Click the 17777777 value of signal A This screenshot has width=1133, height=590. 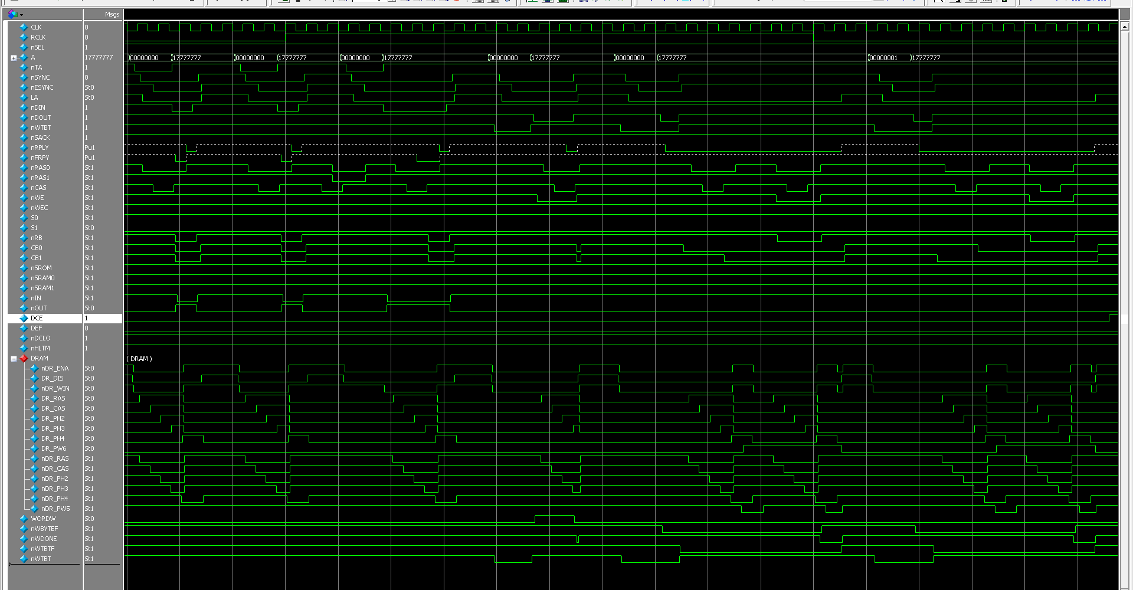99,57
